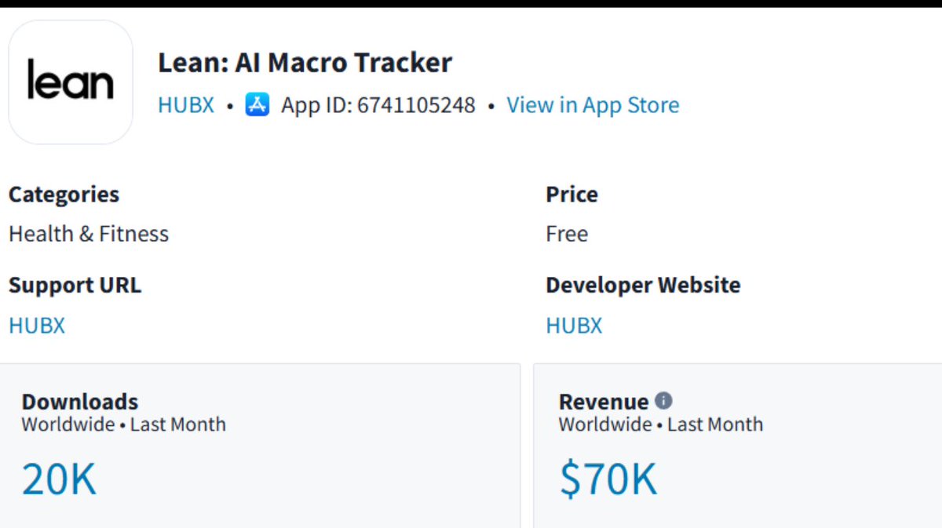Viewport: 942px width, 528px height.
Task: Open the HUBX Support URL link
Action: [x=37, y=326]
